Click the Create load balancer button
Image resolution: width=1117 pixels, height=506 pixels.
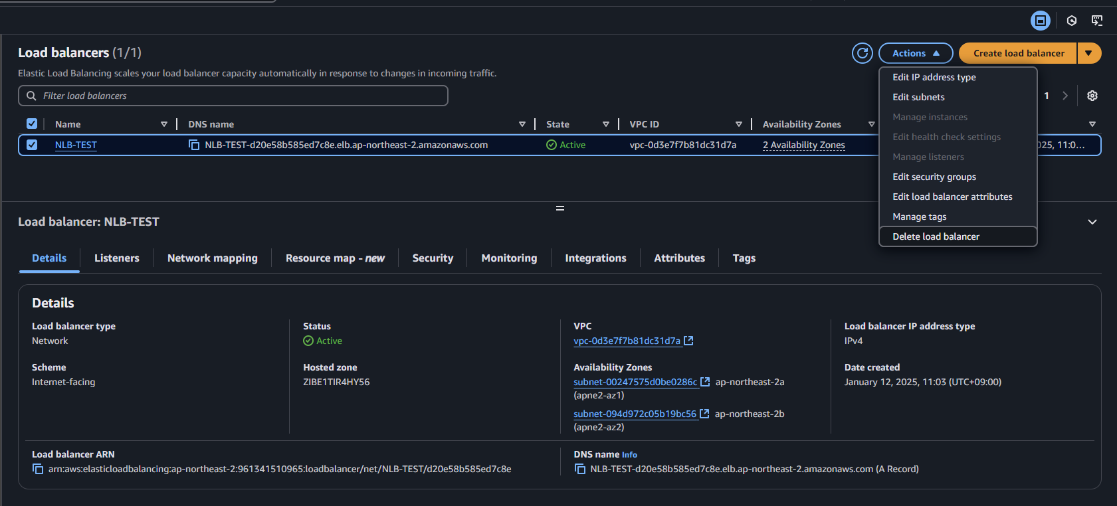(x=1018, y=53)
